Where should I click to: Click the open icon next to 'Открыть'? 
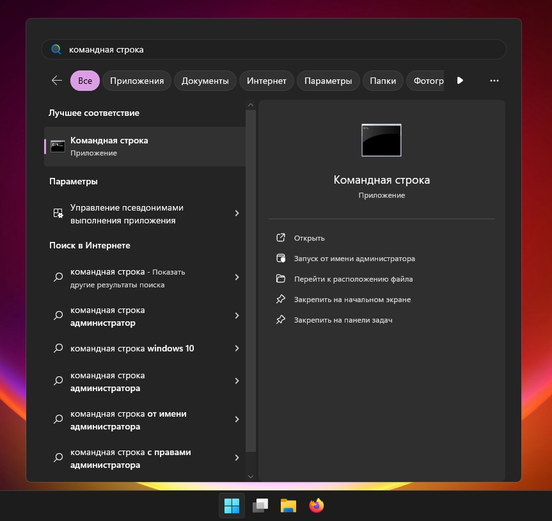click(281, 238)
